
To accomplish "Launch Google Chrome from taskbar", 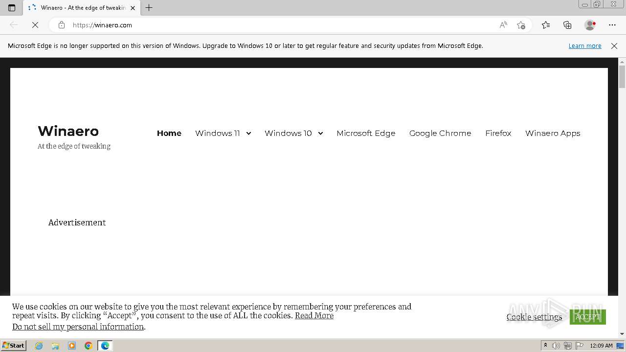I will (x=89, y=346).
